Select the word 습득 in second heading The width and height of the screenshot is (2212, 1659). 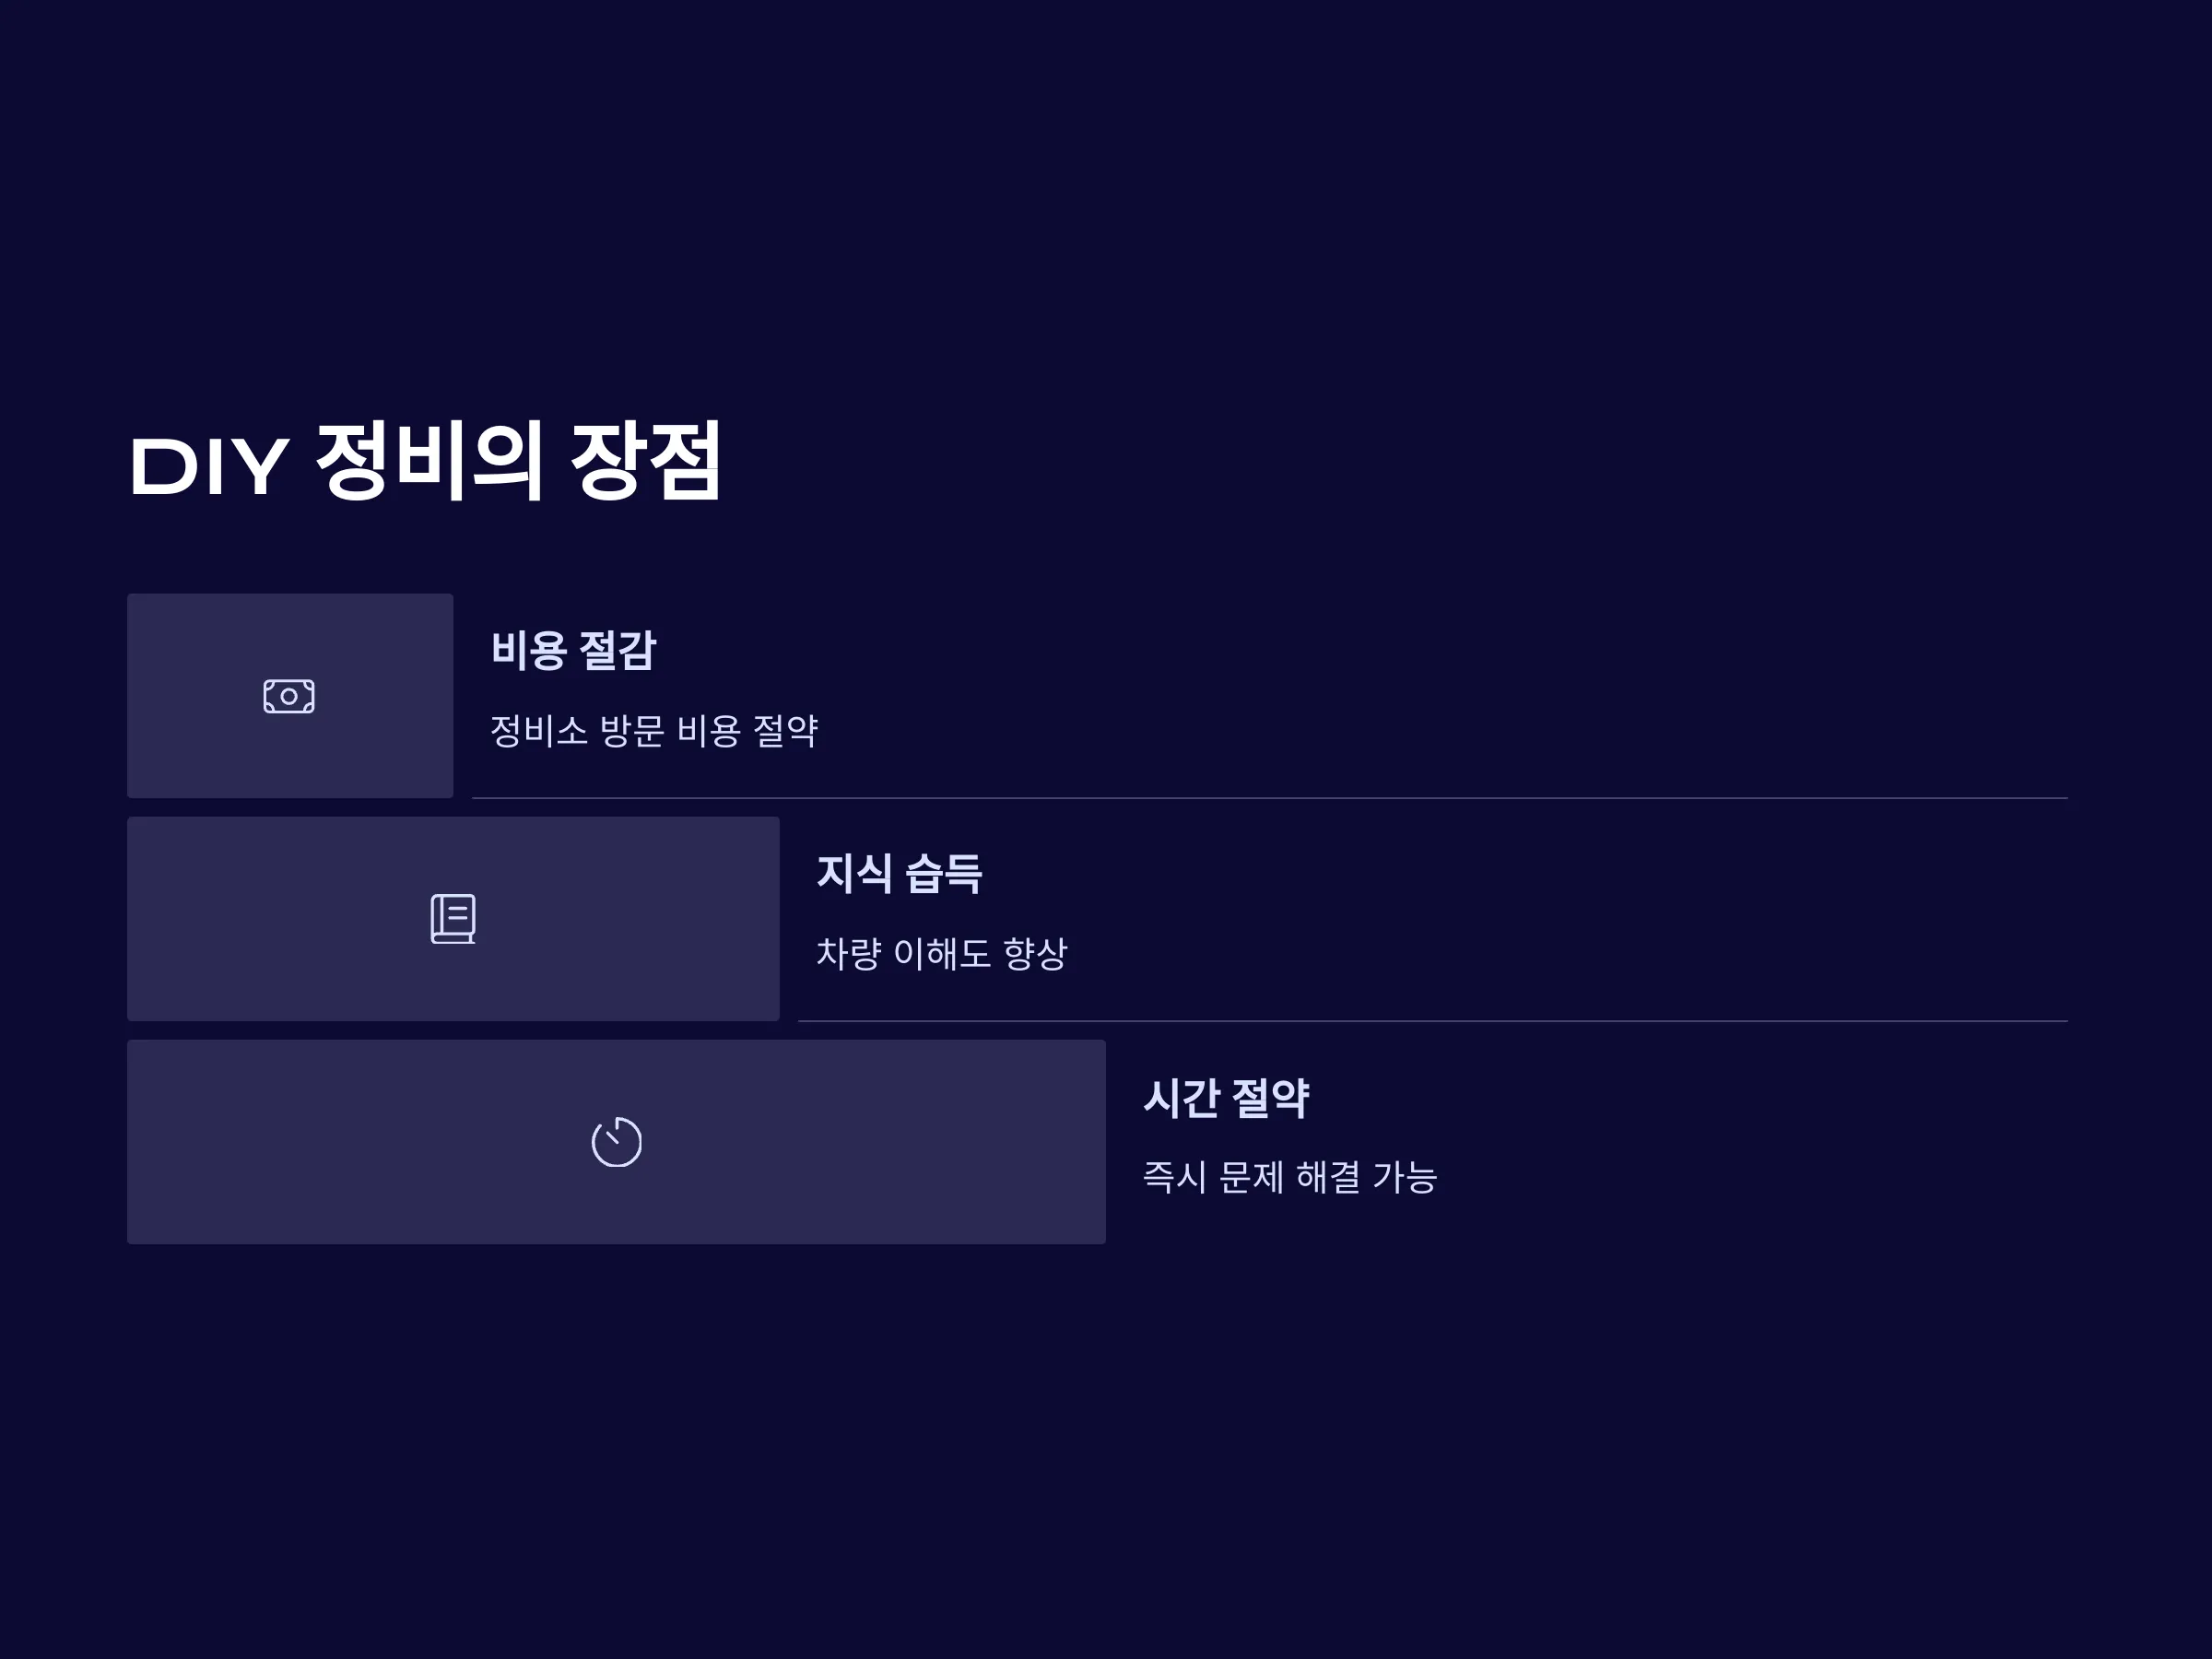(x=944, y=873)
